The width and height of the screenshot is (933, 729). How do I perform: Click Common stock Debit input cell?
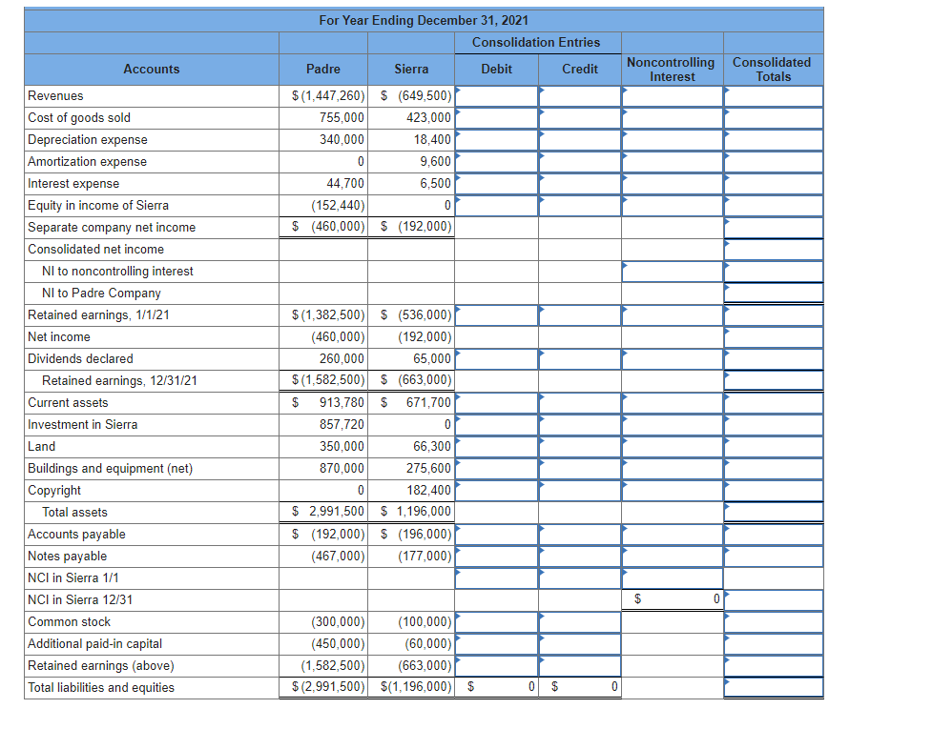(496, 623)
